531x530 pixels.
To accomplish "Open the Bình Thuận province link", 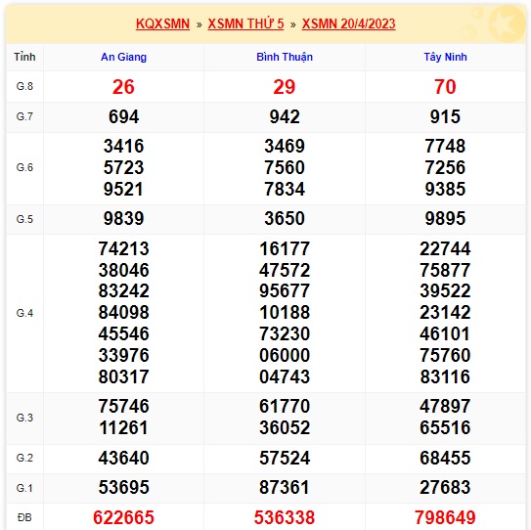I will click(285, 57).
